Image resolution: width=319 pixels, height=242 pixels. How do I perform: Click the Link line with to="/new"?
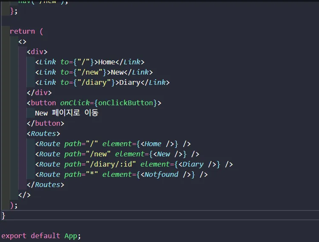94,72
